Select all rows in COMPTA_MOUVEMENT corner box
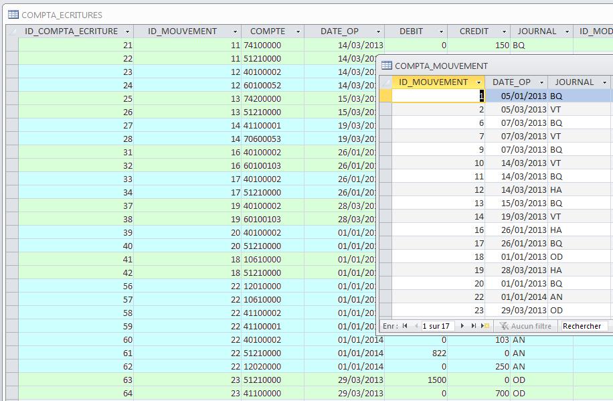613x401 pixels. pos(386,82)
